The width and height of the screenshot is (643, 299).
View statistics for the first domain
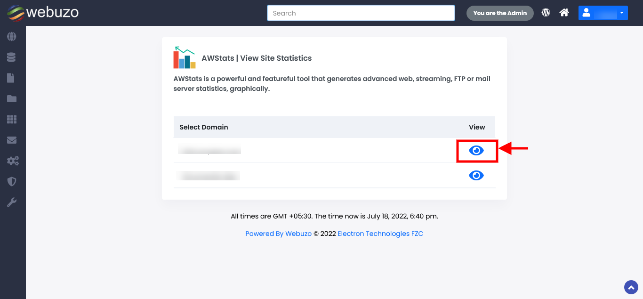(476, 150)
